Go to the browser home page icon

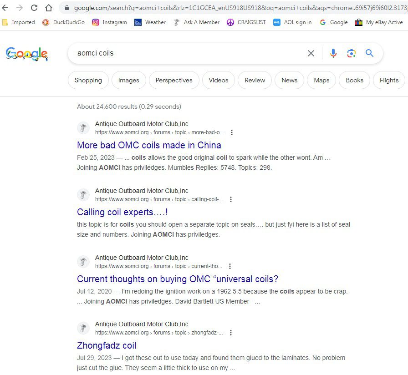pyautogui.click(x=49, y=8)
